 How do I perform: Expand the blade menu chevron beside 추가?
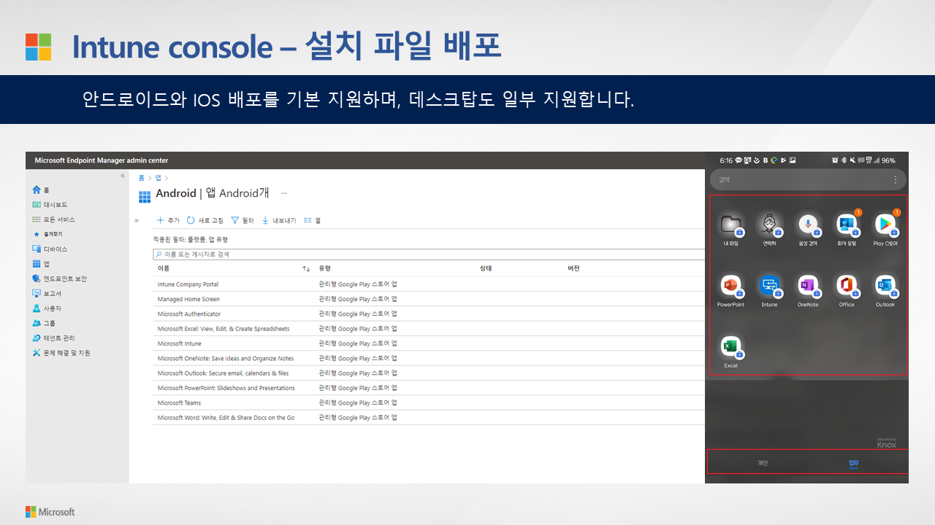tap(137, 220)
